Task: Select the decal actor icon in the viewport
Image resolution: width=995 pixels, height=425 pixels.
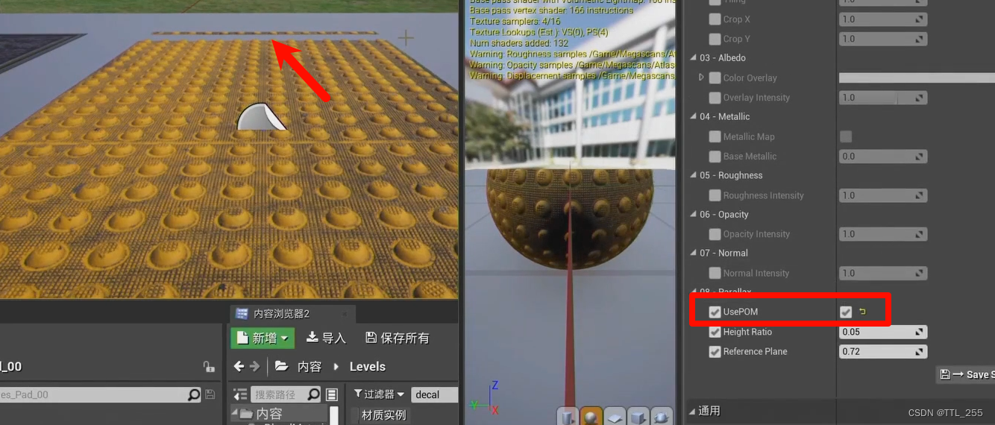Action: [x=262, y=117]
